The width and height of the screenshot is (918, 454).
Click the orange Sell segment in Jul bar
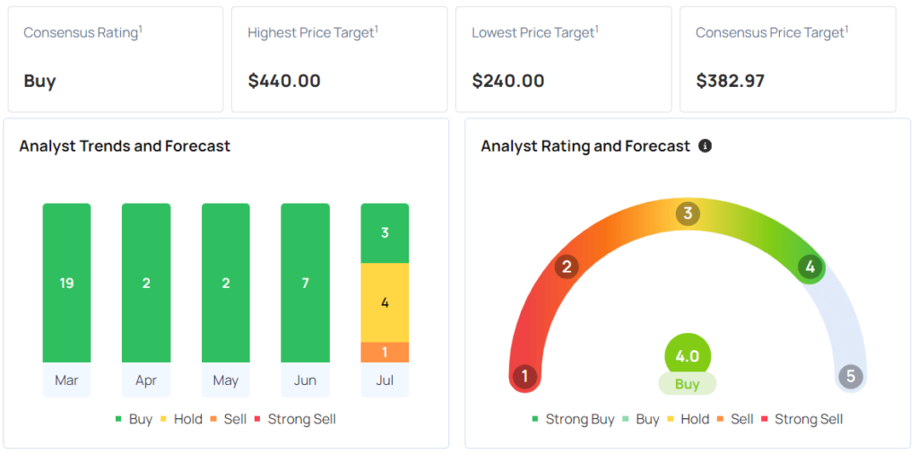pos(385,352)
